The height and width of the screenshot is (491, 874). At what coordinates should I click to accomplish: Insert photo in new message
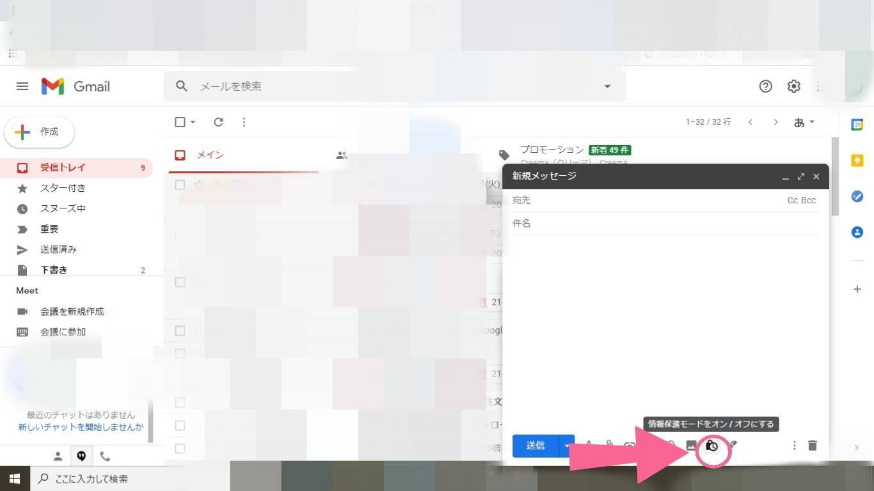[x=691, y=446]
